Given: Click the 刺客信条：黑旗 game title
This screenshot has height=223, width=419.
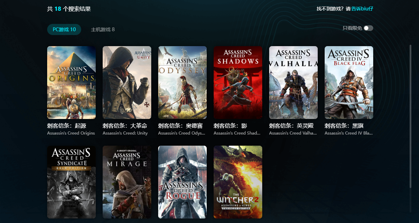Looking at the screenshot, I should pyautogui.click(x=344, y=126).
